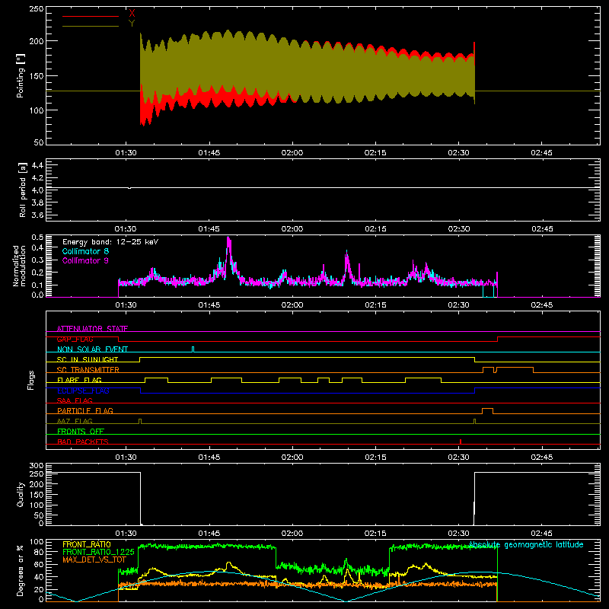Click the ATTENUATOR_STATE flag label
This screenshot has height=609, width=609.
(x=92, y=329)
